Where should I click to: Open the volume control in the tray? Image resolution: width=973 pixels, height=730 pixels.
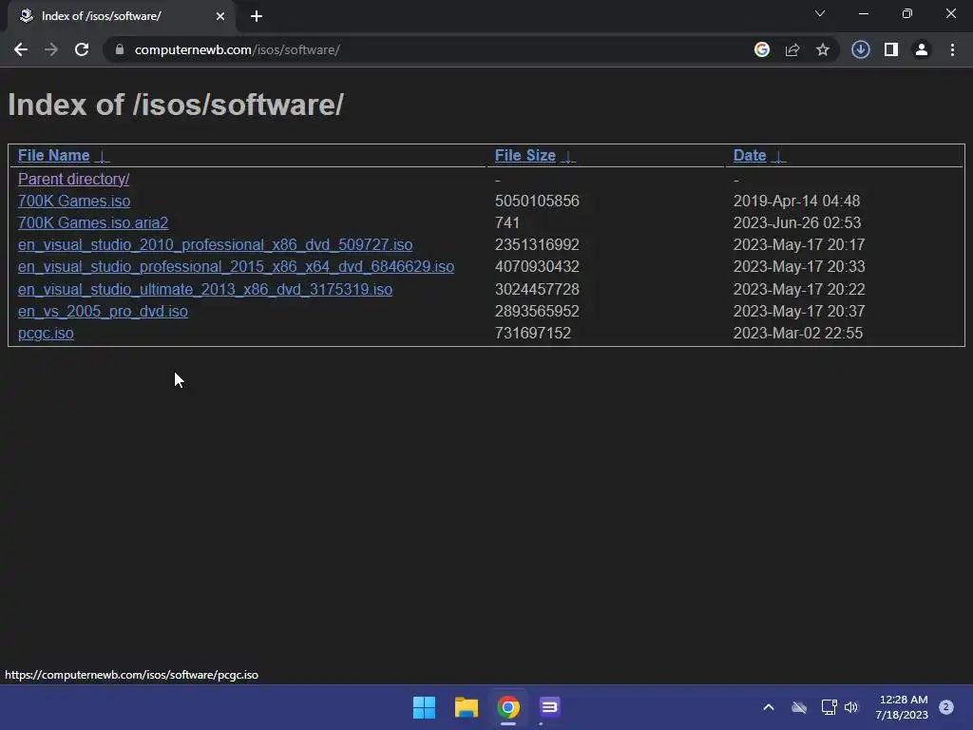pos(851,707)
